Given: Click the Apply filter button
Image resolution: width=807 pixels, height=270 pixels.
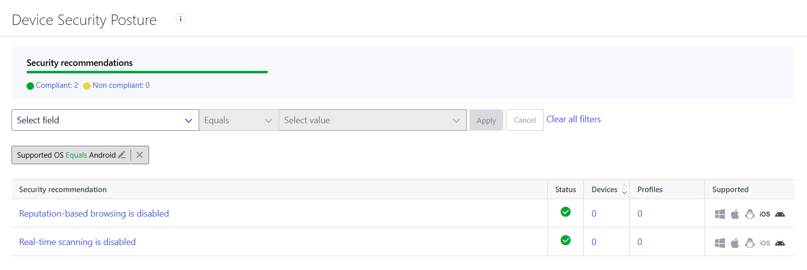Looking at the screenshot, I should (486, 120).
